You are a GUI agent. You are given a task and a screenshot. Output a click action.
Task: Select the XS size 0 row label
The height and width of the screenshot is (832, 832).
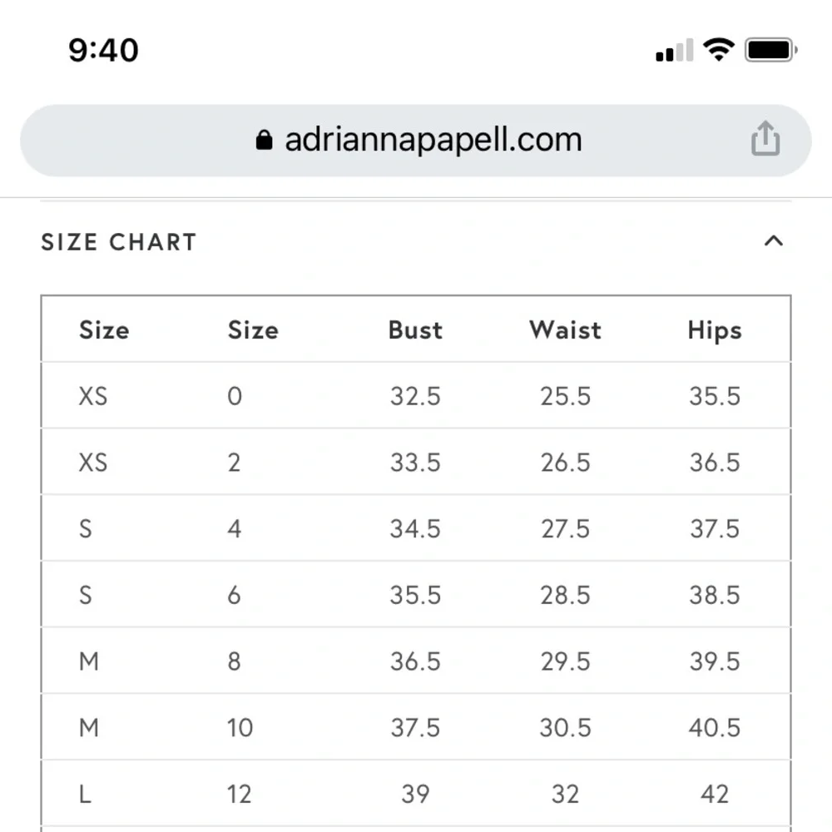point(93,396)
